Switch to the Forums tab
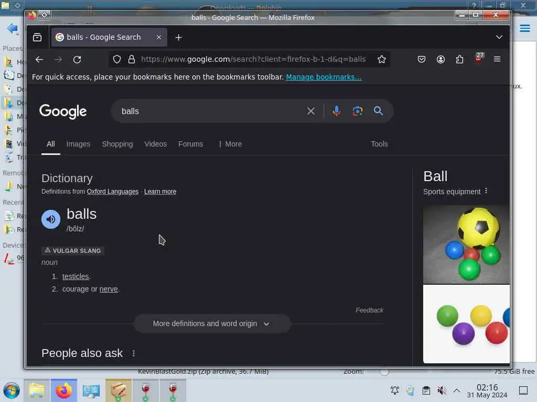The image size is (537, 402). [x=191, y=144]
